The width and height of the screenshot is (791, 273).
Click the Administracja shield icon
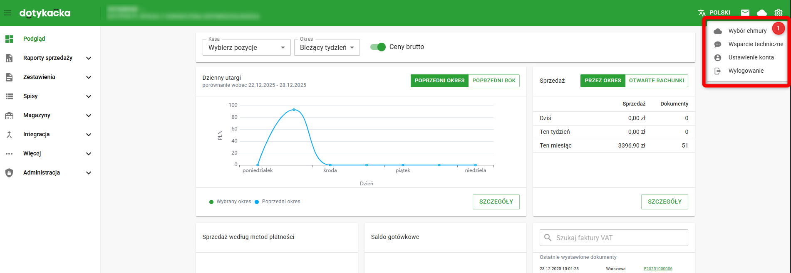(x=9, y=173)
